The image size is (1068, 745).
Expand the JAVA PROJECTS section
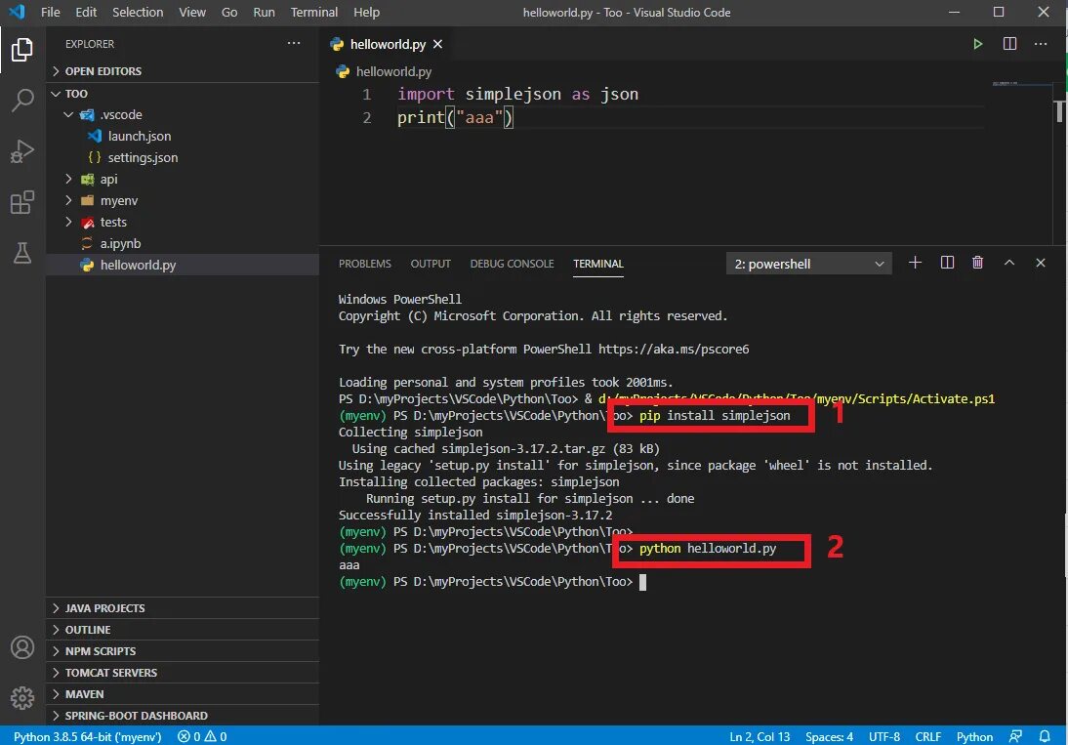coord(182,608)
